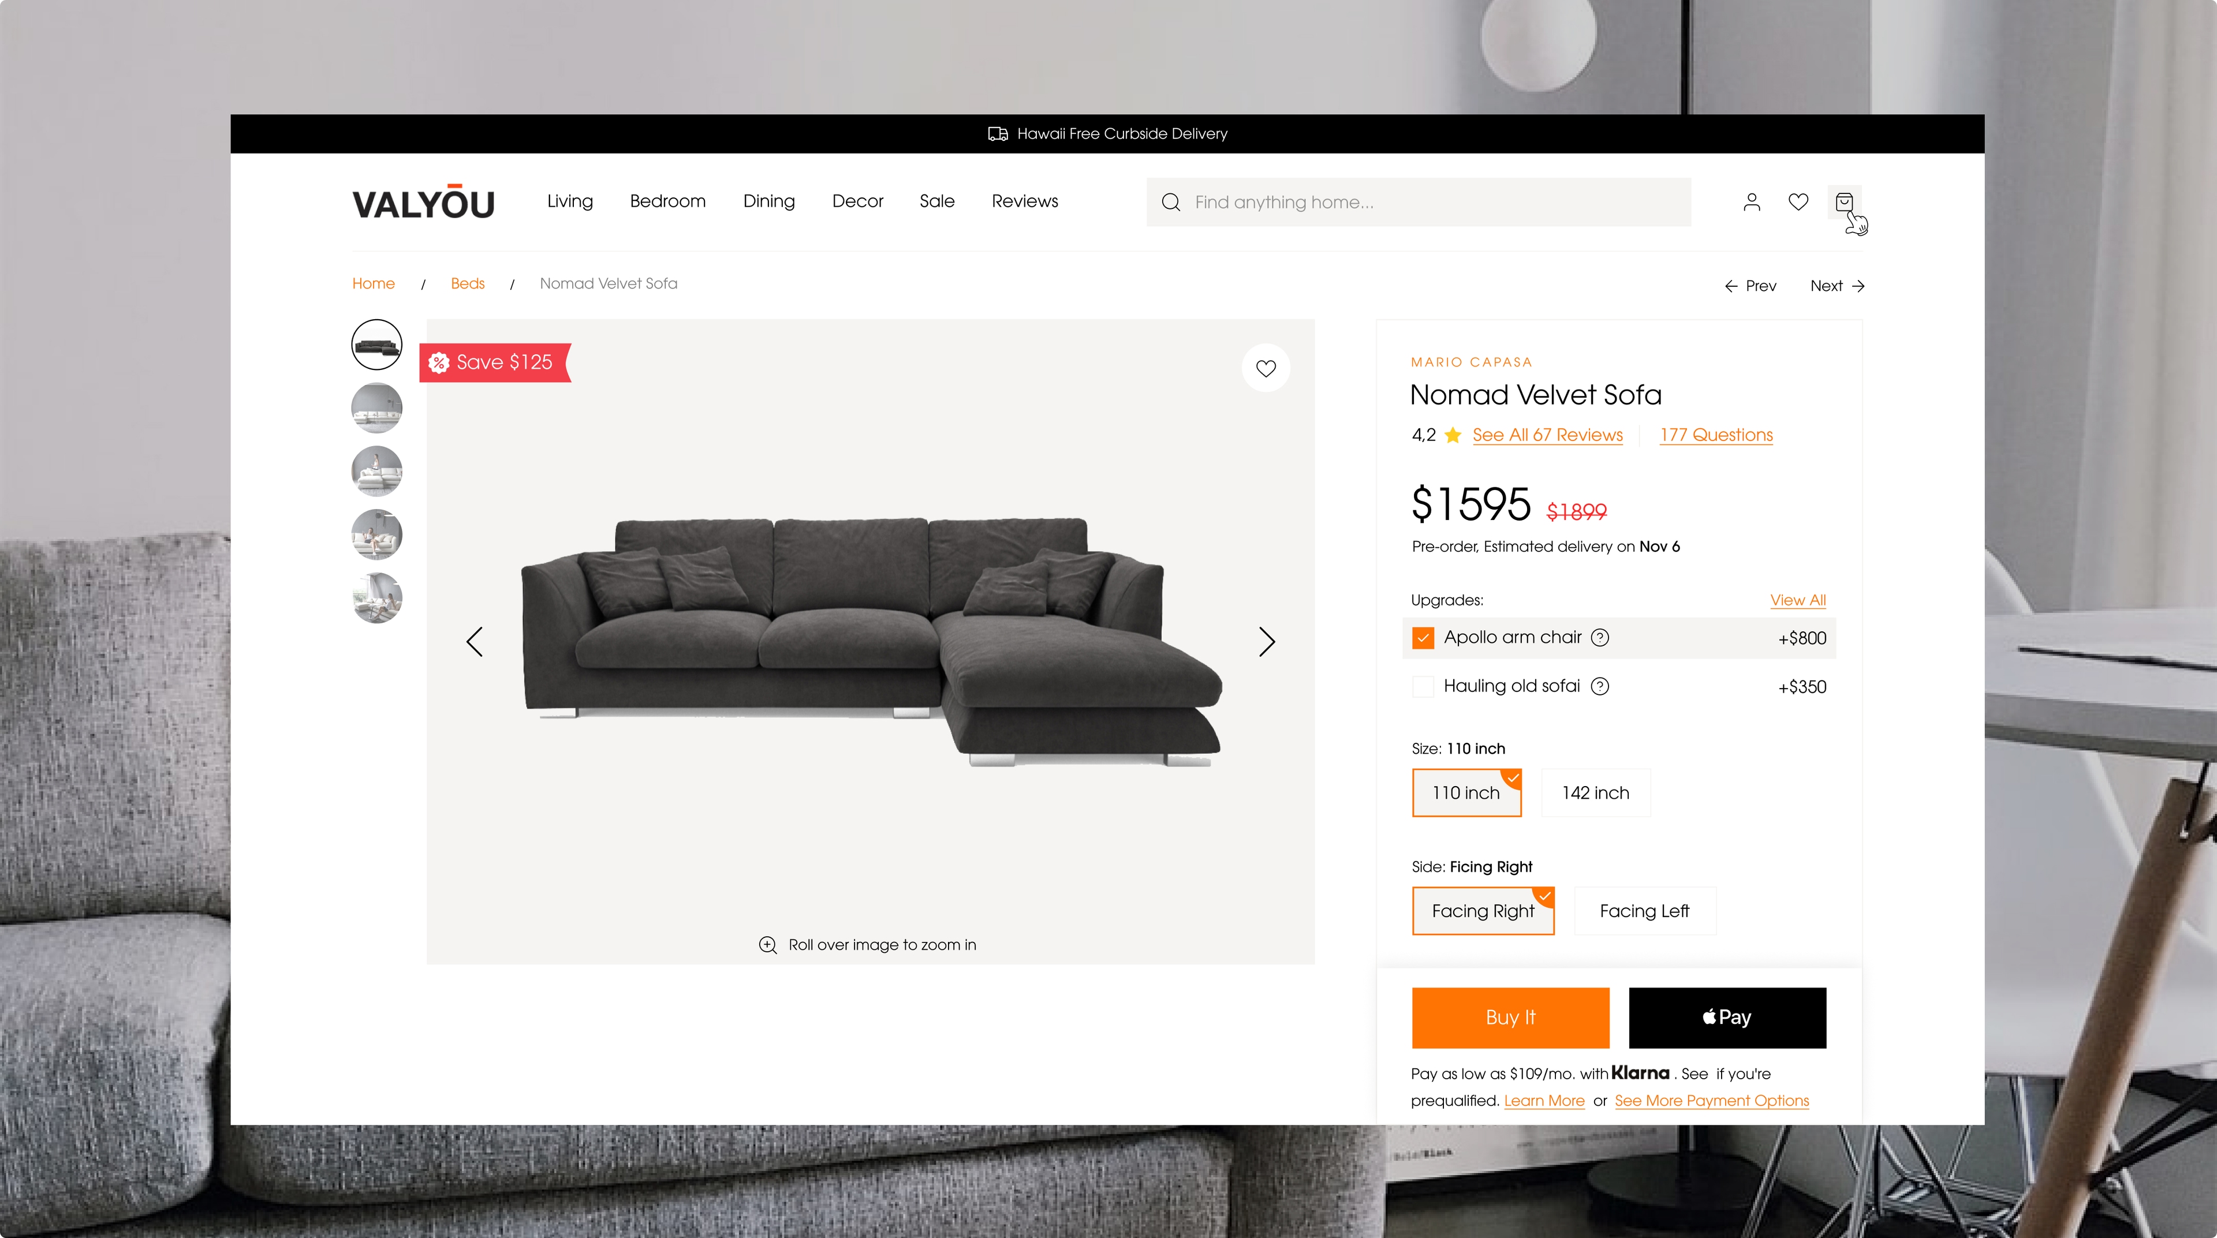This screenshot has height=1238, width=2217.
Task: Select the second product thumbnail
Action: pos(377,408)
